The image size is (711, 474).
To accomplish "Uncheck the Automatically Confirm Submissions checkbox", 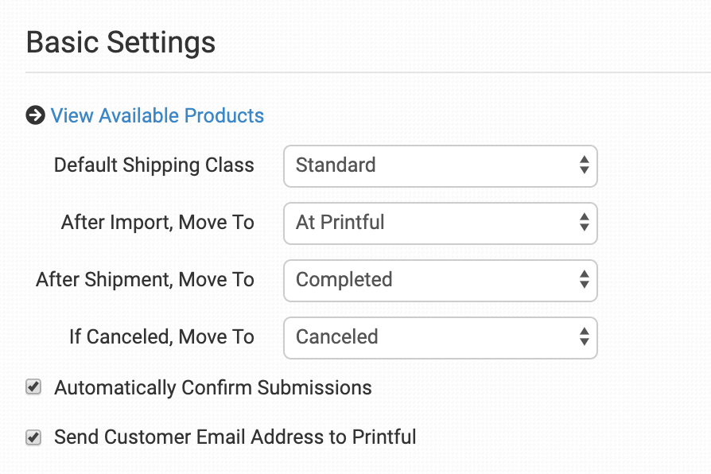I will coord(33,388).
